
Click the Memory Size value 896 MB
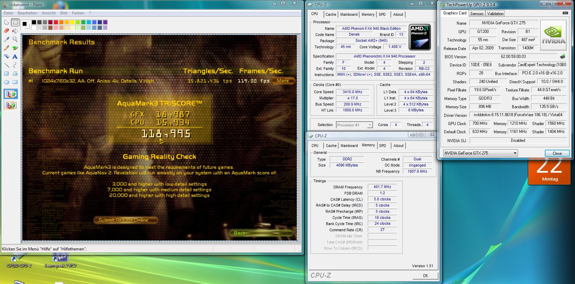tap(485, 107)
